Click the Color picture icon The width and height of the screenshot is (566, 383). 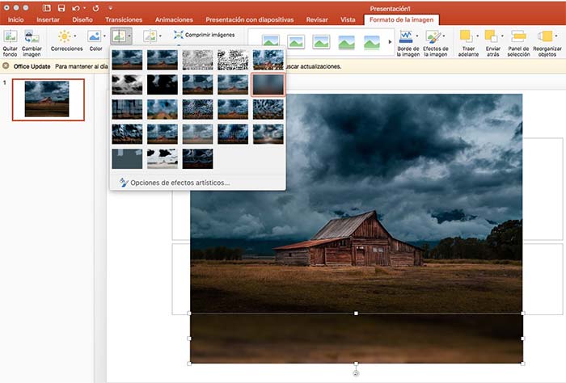95,36
